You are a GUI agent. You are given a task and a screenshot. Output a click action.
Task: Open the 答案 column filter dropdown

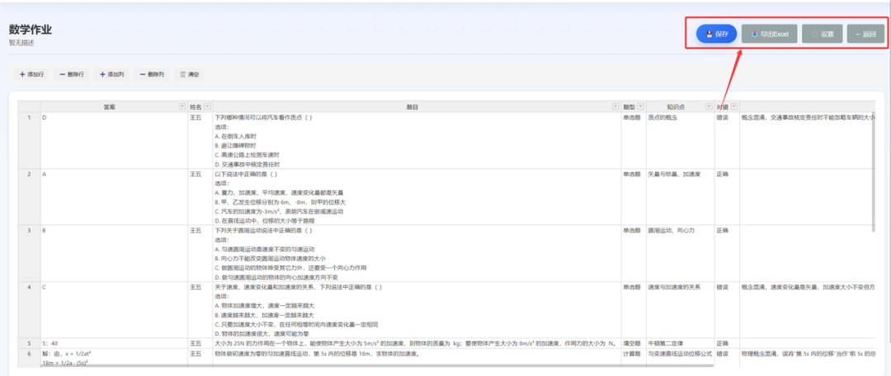[181, 106]
